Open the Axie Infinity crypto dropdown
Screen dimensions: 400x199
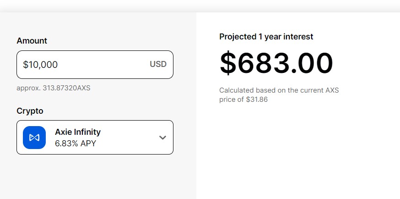[x=95, y=138]
